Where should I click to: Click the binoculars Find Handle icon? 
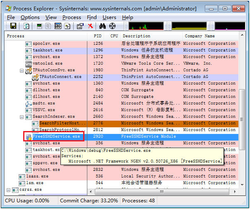102,26
